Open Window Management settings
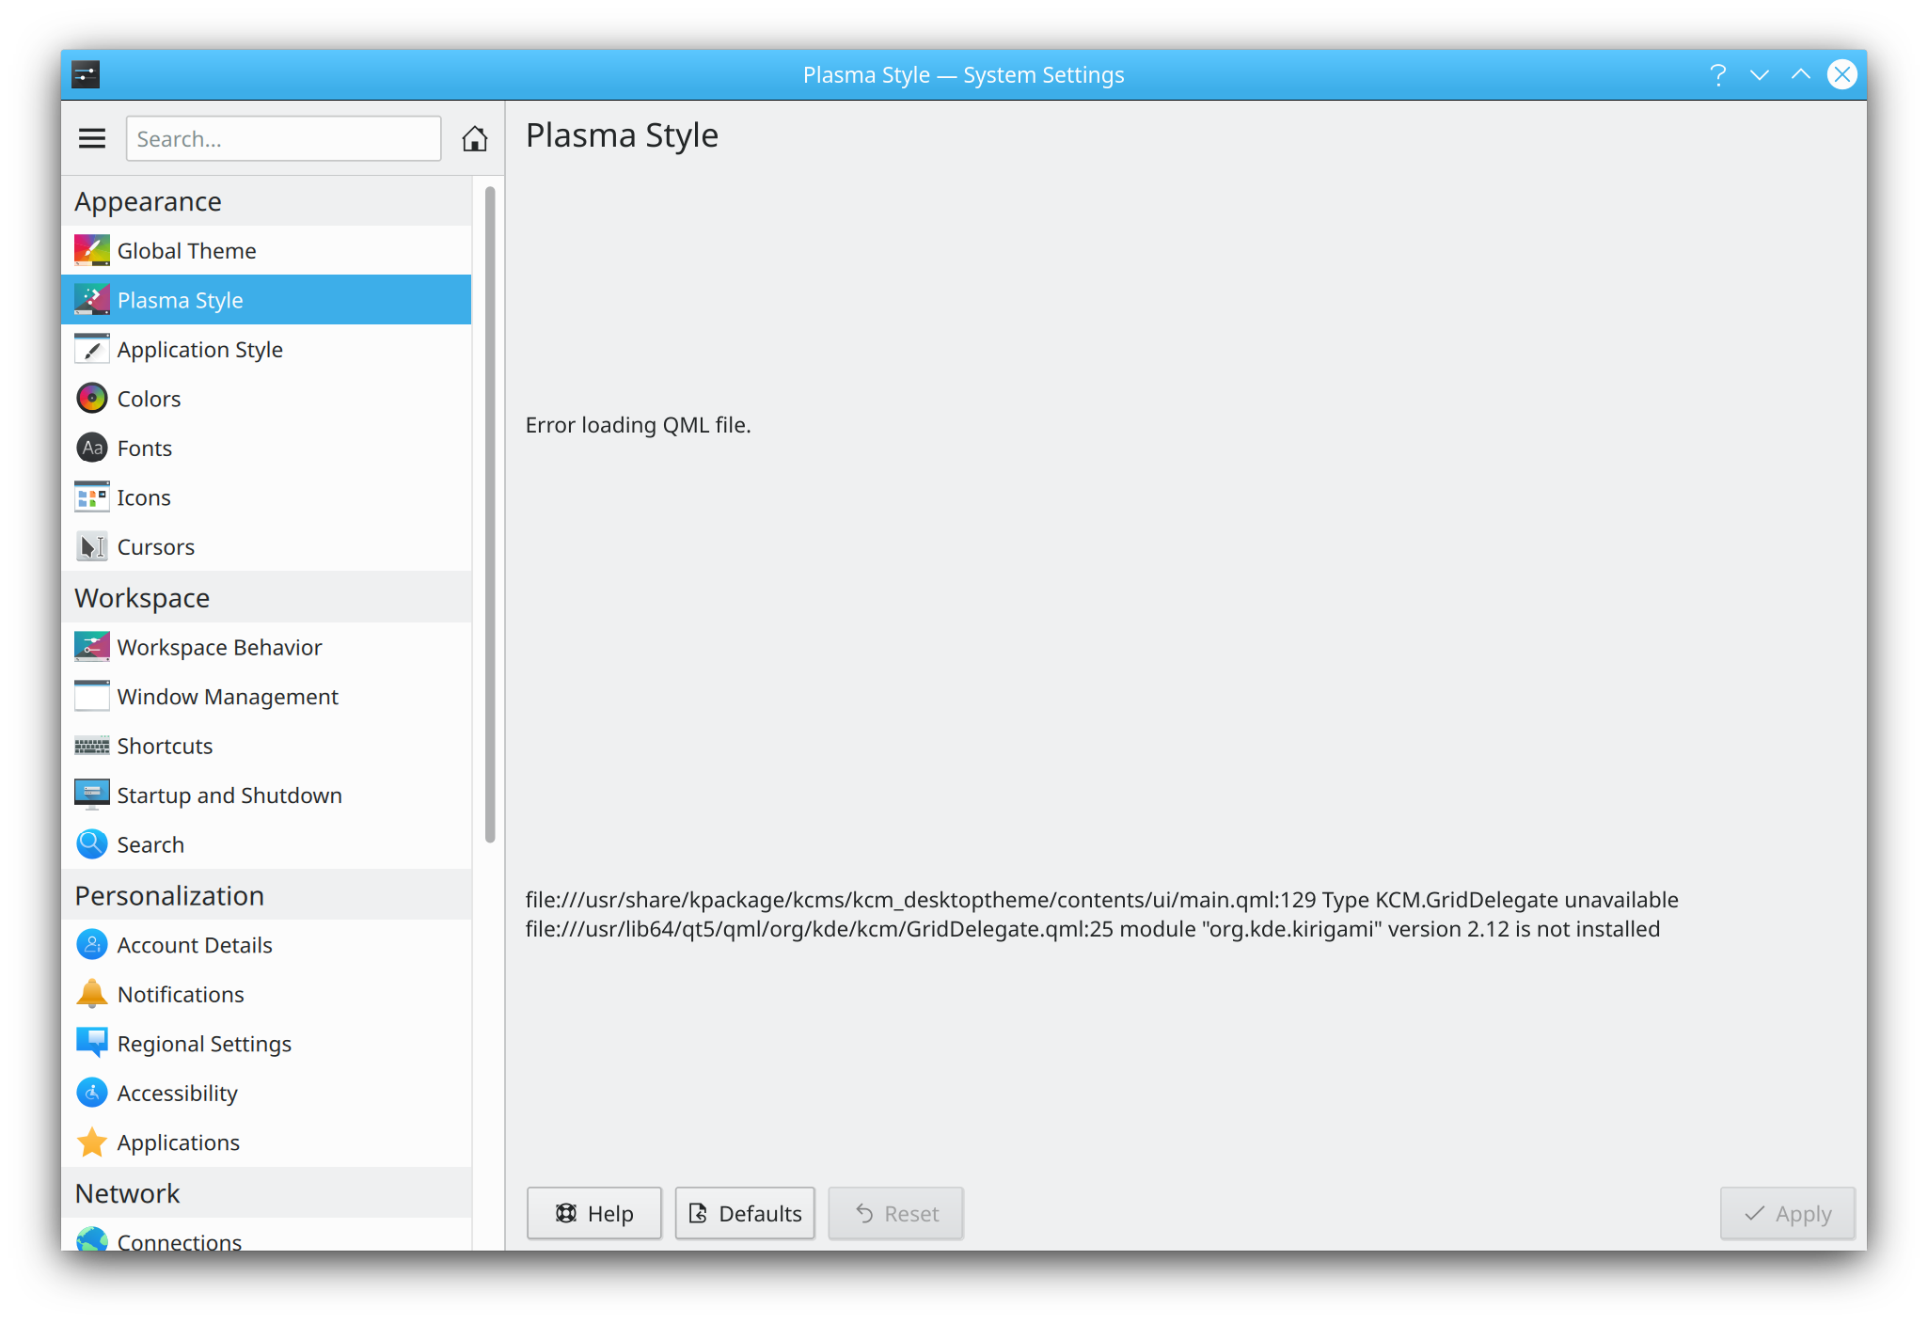 [x=228, y=697]
